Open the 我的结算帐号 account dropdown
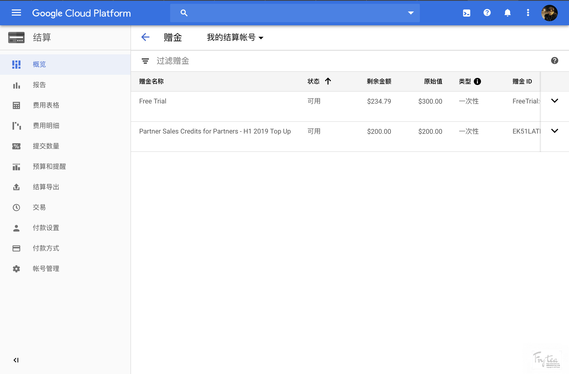The width and height of the screenshot is (569, 374). point(235,38)
